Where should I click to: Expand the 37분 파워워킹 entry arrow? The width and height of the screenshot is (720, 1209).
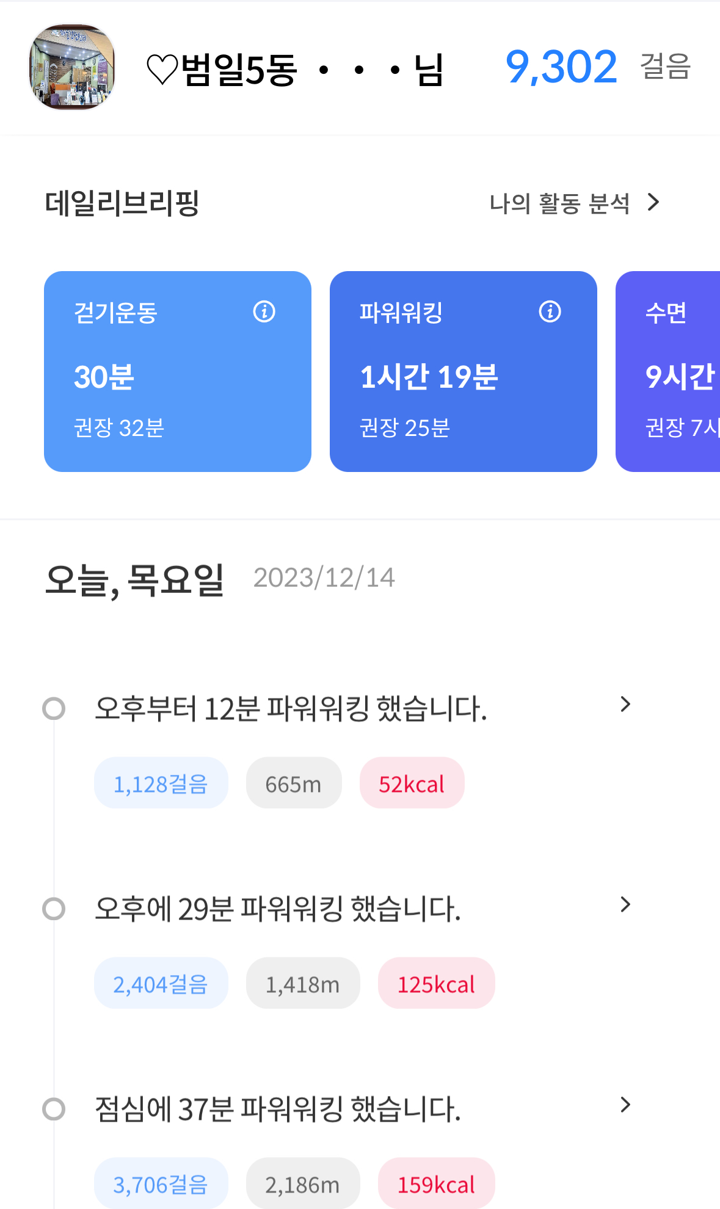625,1105
